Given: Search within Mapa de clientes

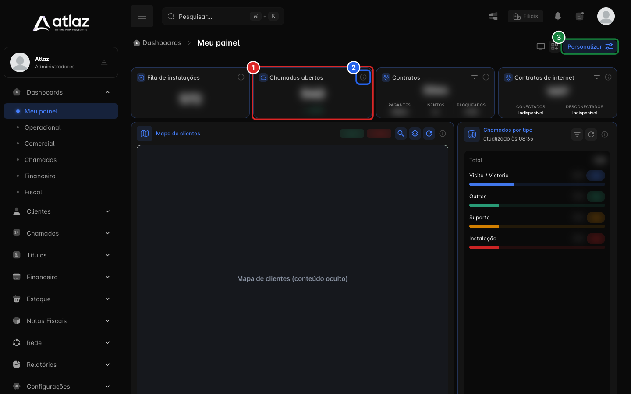Looking at the screenshot, I should click(401, 134).
